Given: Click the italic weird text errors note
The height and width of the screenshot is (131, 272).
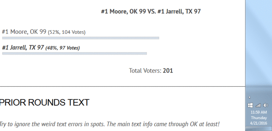Looking at the screenshot, I should [x=109, y=124].
